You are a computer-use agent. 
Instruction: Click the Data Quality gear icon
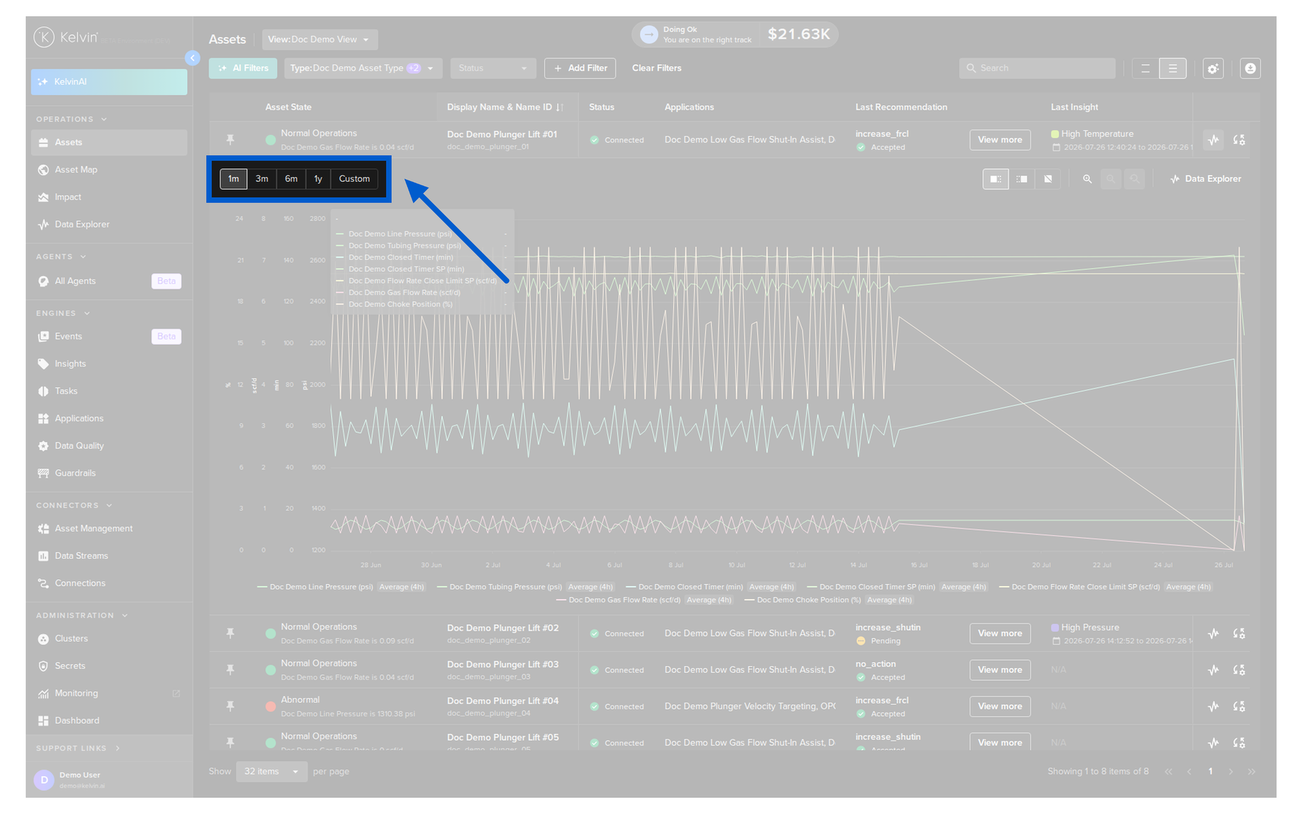point(43,446)
